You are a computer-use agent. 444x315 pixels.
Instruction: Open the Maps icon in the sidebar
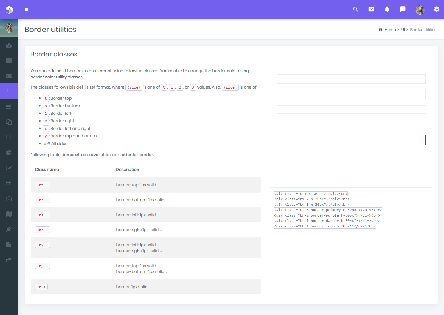pyautogui.click(x=9, y=214)
